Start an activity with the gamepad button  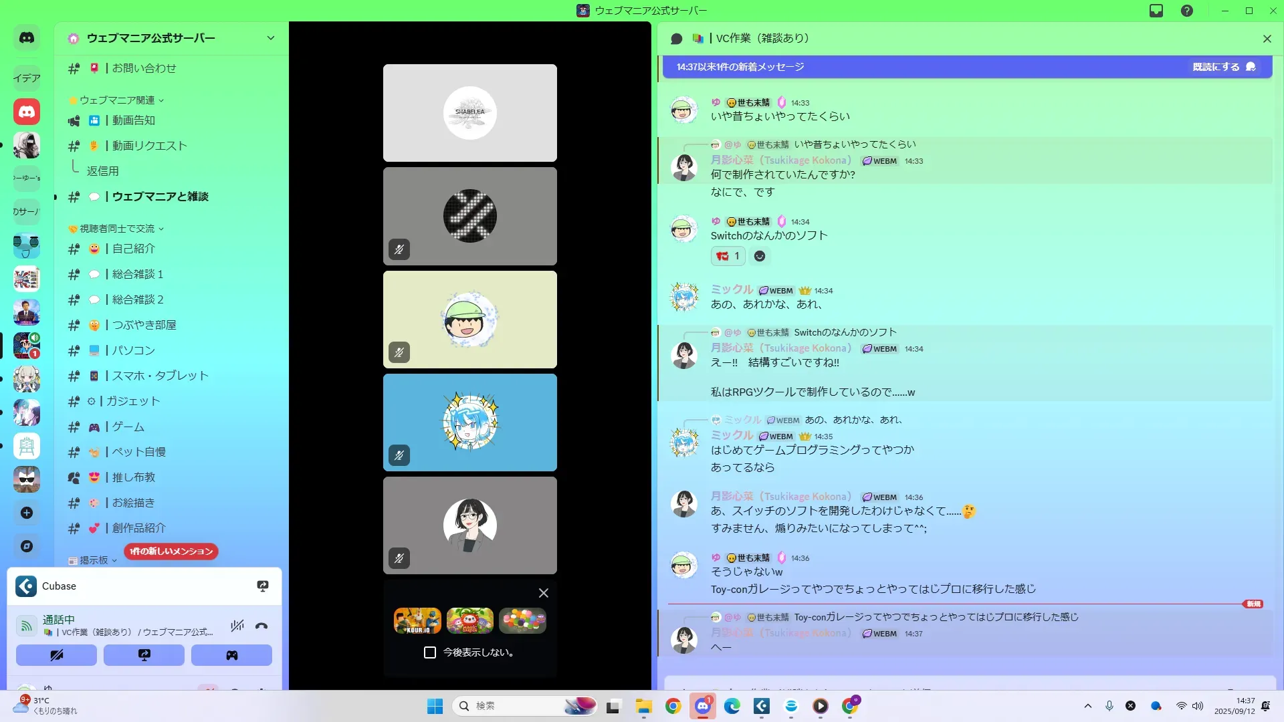coord(231,655)
